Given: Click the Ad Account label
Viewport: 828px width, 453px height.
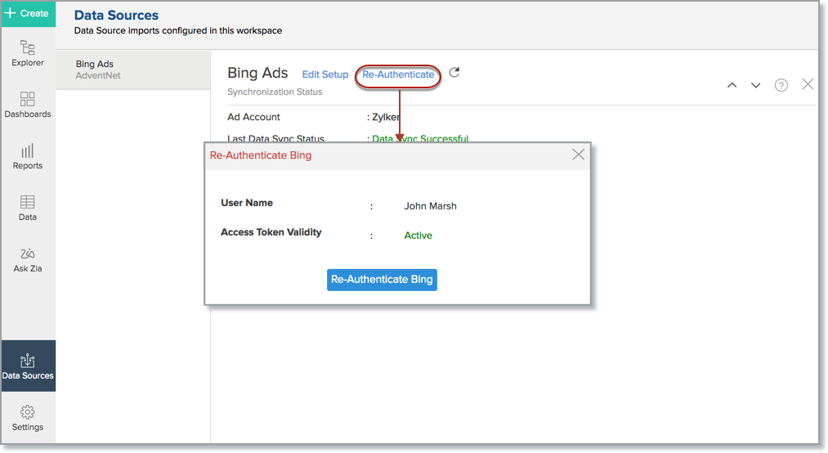Looking at the screenshot, I should pos(253,117).
